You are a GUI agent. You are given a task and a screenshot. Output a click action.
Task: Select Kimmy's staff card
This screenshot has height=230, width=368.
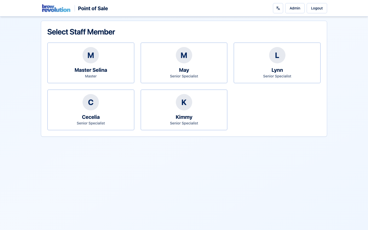pyautogui.click(x=184, y=110)
